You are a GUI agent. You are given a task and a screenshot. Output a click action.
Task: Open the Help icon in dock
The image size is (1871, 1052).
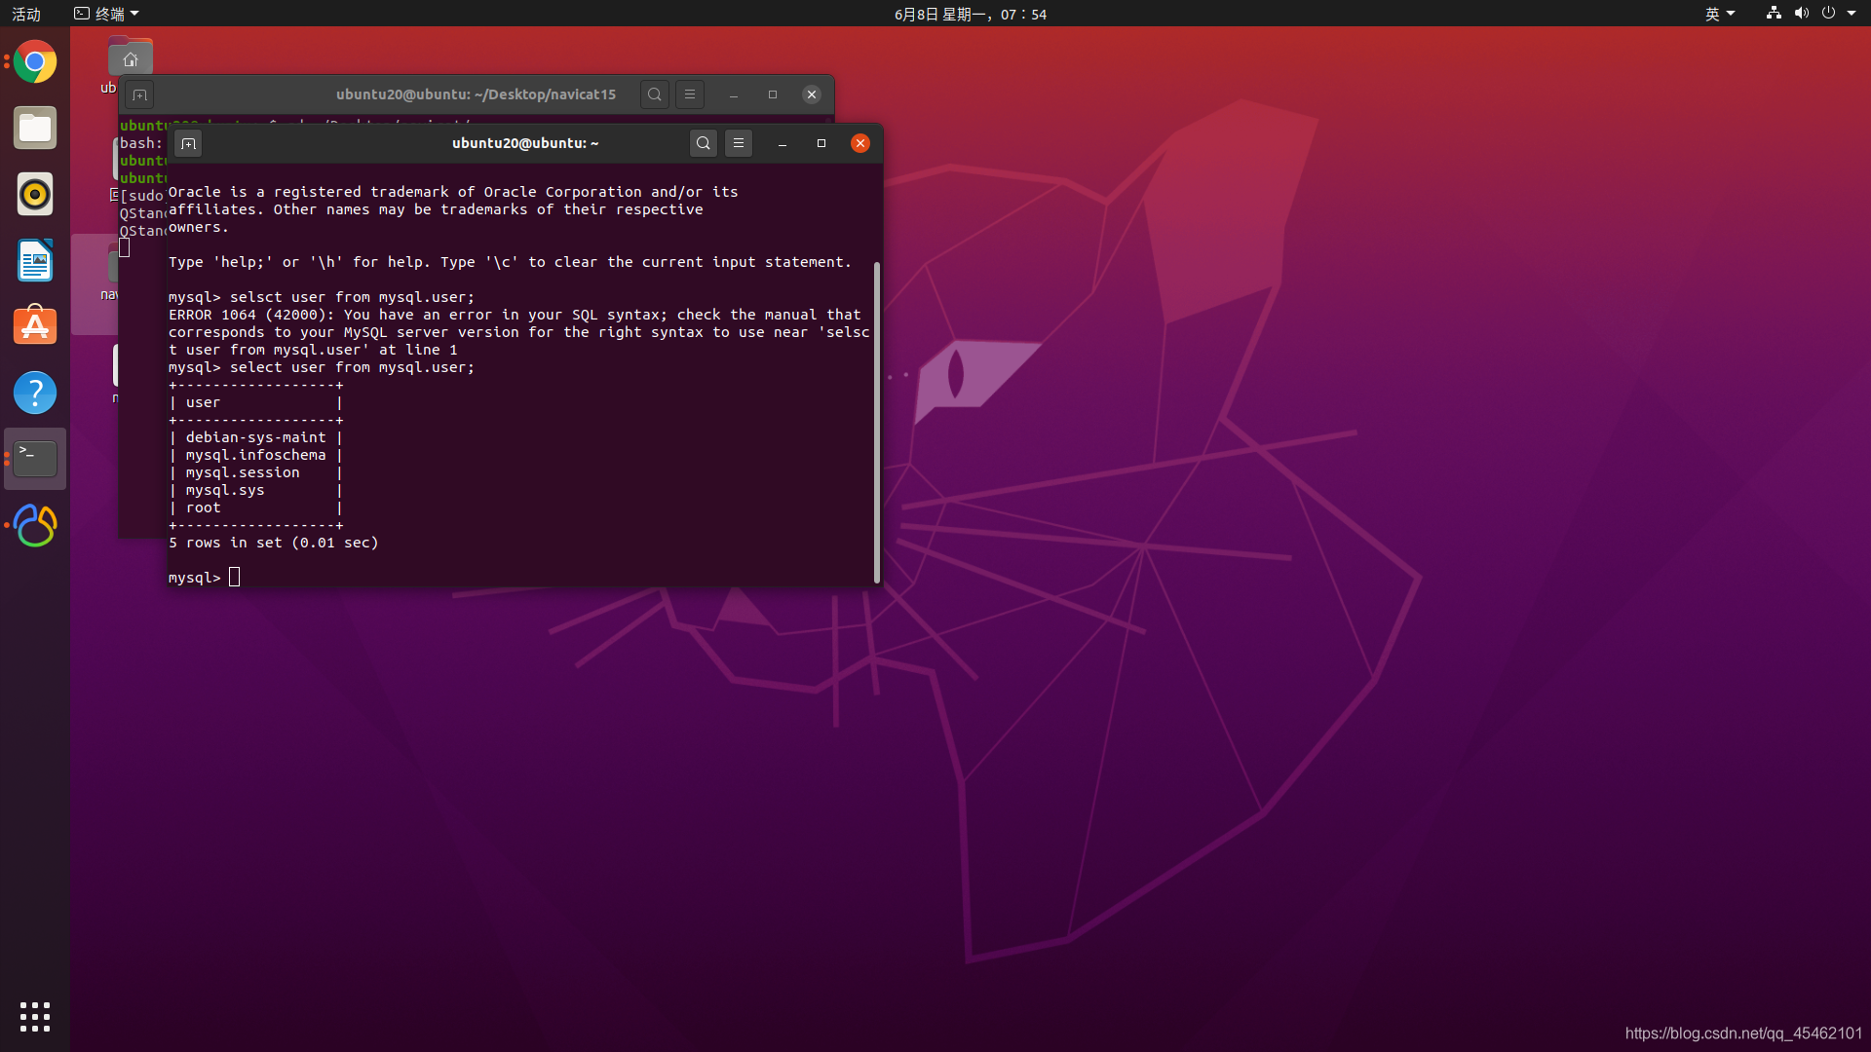pyautogui.click(x=35, y=393)
